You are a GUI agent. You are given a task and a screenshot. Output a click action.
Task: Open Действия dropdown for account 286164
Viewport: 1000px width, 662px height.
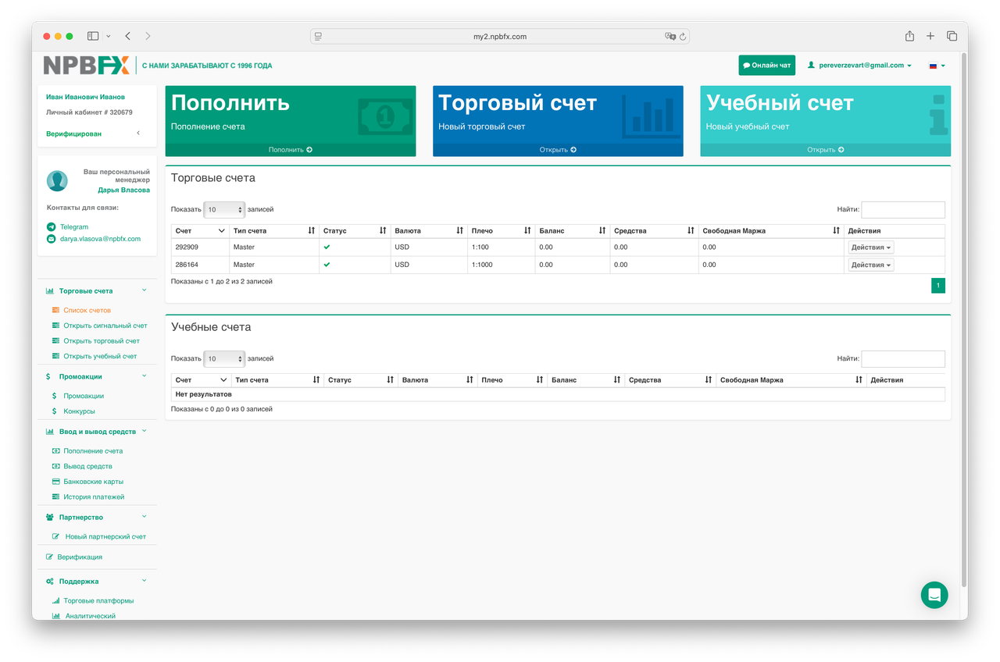[871, 265]
